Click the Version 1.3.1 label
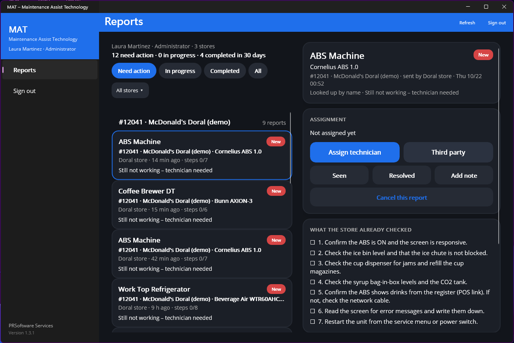 tap(22, 333)
